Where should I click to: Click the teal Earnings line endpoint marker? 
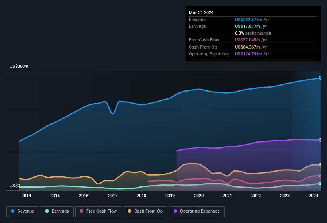(320, 183)
